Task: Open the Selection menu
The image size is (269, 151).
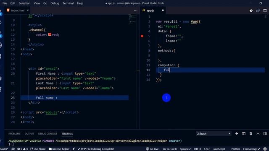Action: 24,3
